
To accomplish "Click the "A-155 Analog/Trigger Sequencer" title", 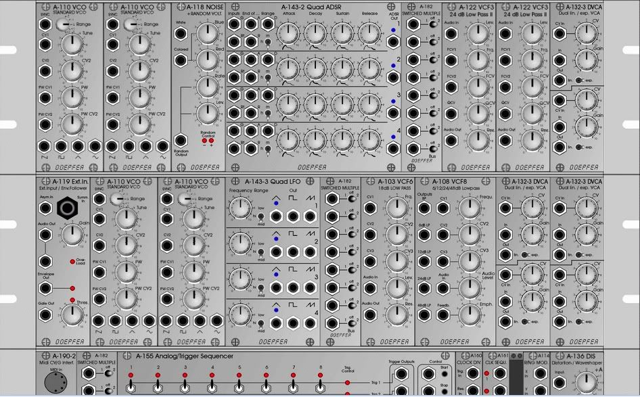I will (185, 356).
